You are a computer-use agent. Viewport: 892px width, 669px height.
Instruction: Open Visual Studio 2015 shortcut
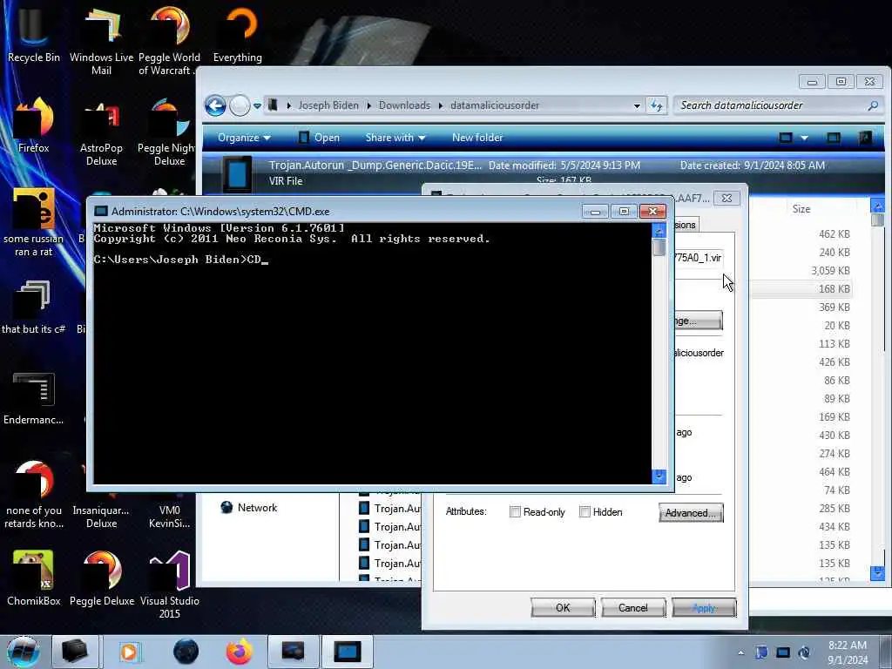pos(169,584)
